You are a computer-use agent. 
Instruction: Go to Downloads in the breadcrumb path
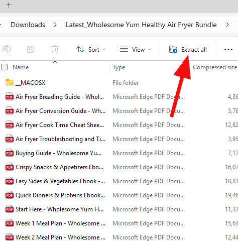(x=28, y=25)
